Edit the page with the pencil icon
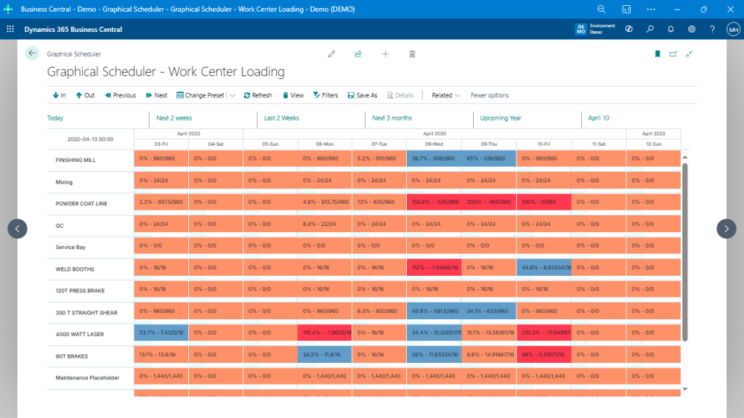The image size is (744, 418). tap(331, 54)
